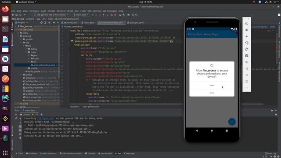The width and height of the screenshot is (281, 158).
Task: Click Select Opened File target icon in Project panel
Action: [x=42, y=22]
